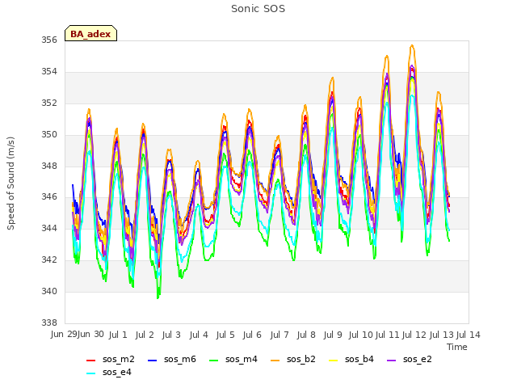Click the sos_b4 legend entry
The width and height of the screenshot is (517, 388).
351,359
